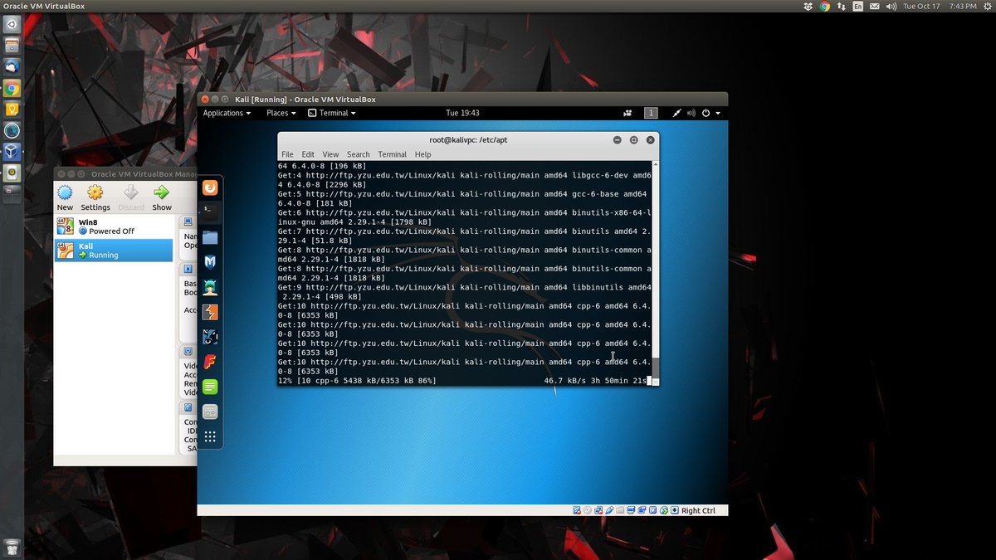Maximize the Kali terminal window
This screenshot has height=560, width=996.
click(634, 140)
